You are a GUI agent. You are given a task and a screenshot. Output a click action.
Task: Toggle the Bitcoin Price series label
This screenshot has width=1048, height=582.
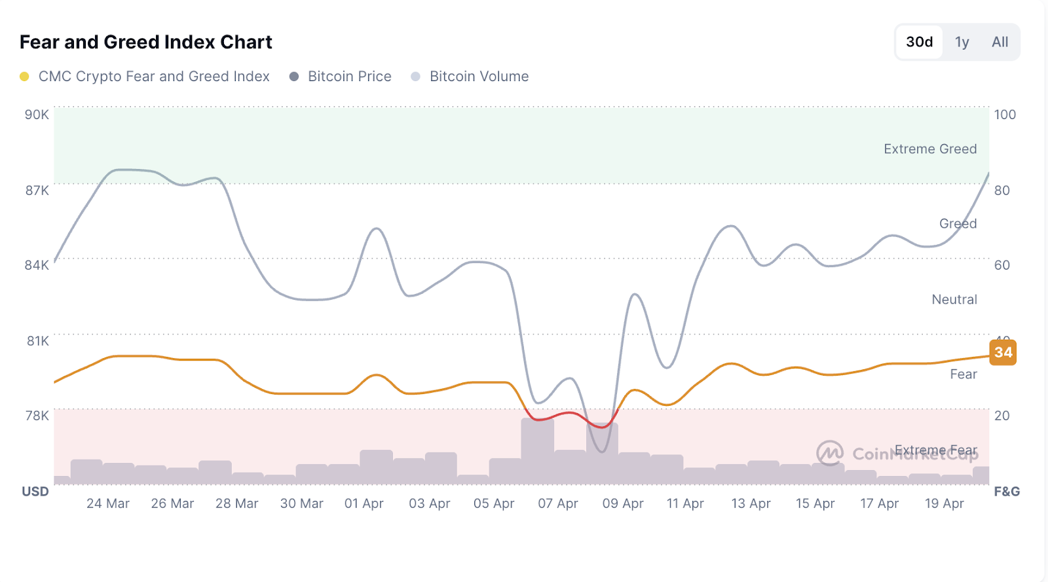point(350,77)
